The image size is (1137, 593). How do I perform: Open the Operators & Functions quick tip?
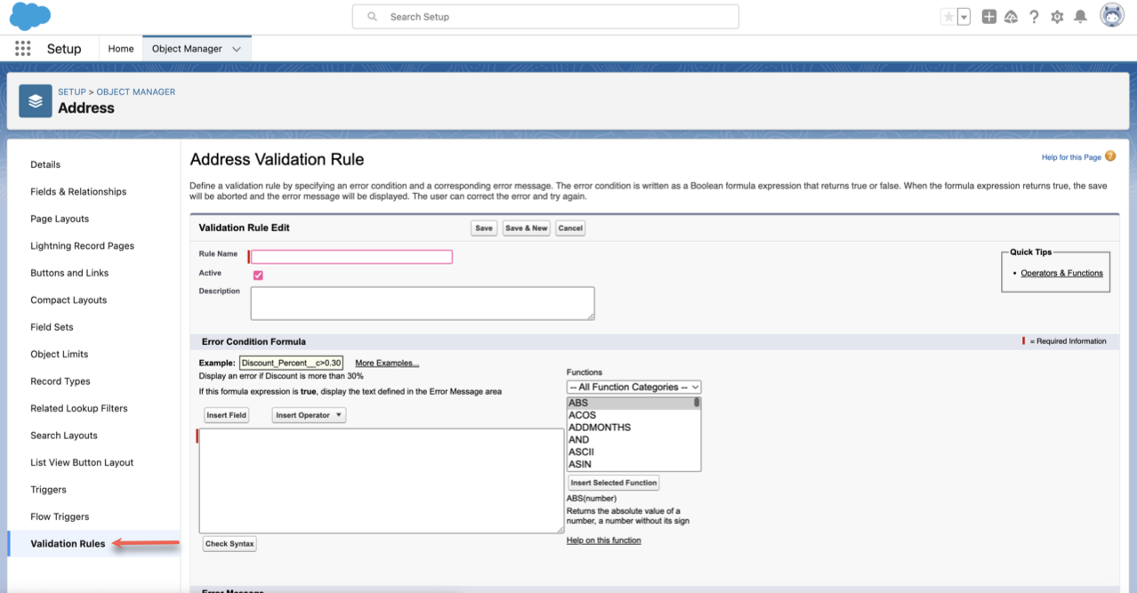1061,274
